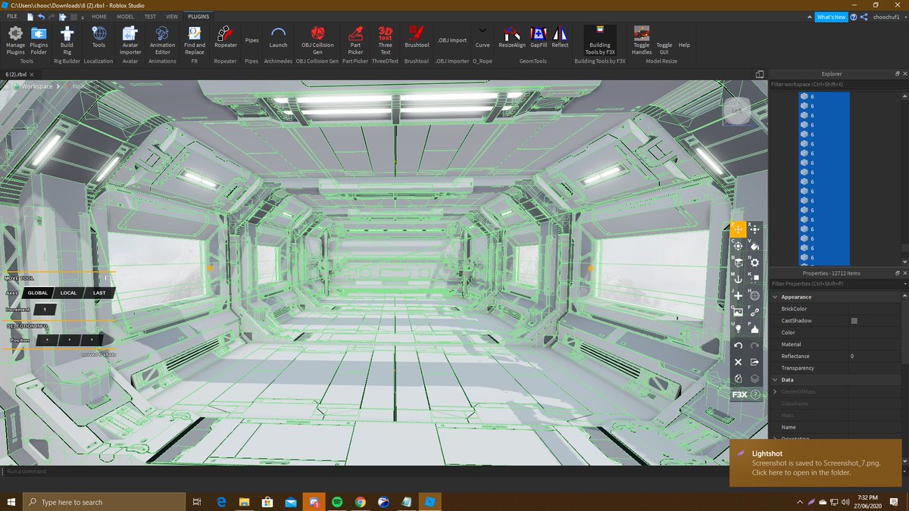Switch to the TEST tab
The image size is (909, 511).
(150, 16)
